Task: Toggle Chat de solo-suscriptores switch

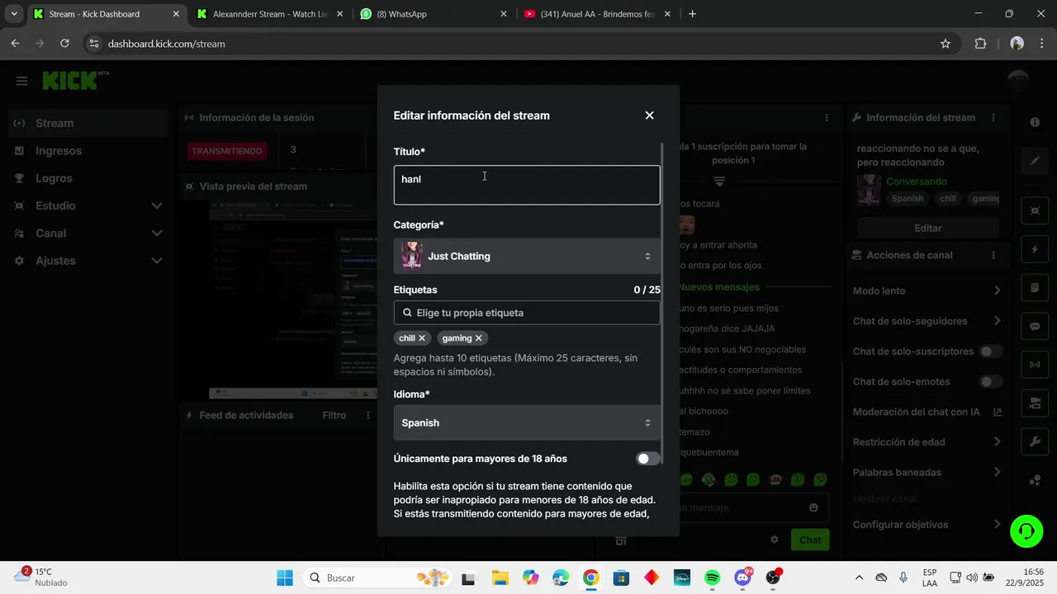Action: click(x=991, y=351)
